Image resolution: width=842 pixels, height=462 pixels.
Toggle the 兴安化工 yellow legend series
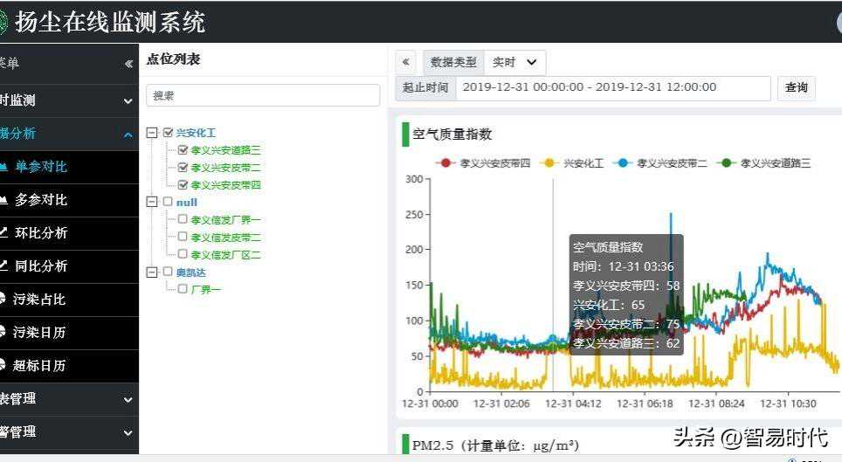tap(574, 162)
